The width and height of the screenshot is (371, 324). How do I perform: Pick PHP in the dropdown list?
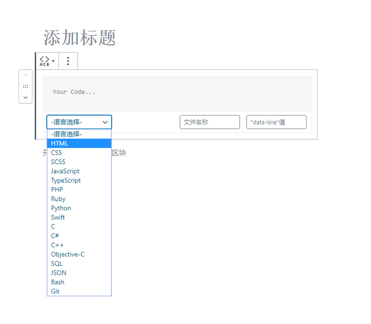click(x=79, y=190)
